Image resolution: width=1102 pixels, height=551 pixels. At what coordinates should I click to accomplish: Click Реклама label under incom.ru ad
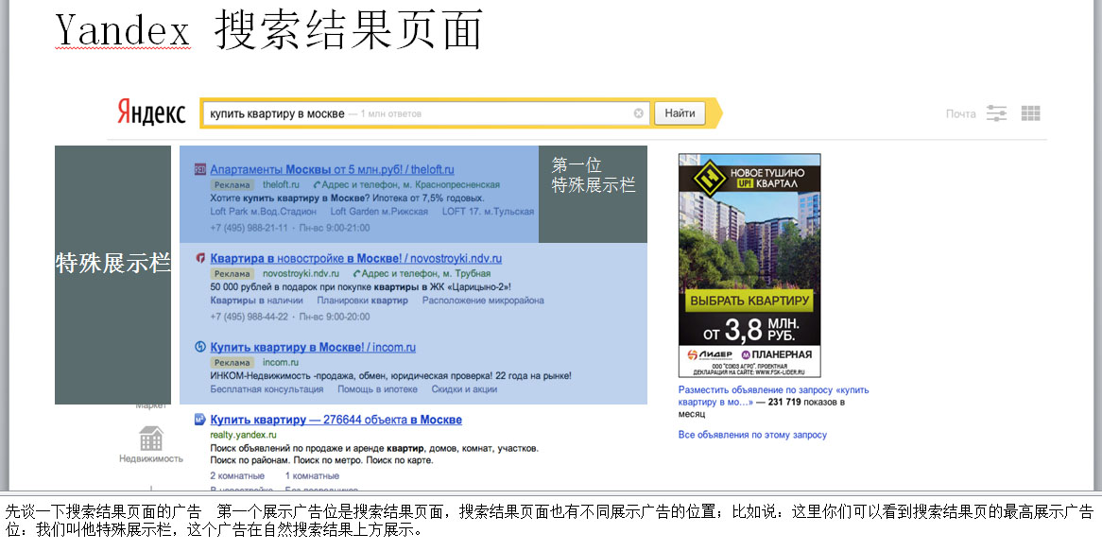click(x=232, y=363)
